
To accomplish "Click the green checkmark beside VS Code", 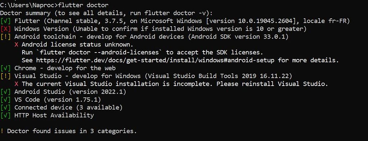I will [x=5, y=100].
